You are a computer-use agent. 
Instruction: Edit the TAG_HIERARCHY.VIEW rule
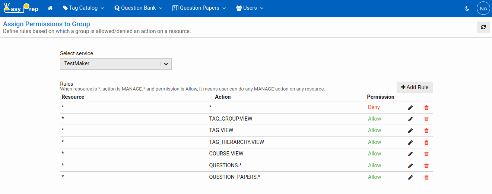pos(410,142)
